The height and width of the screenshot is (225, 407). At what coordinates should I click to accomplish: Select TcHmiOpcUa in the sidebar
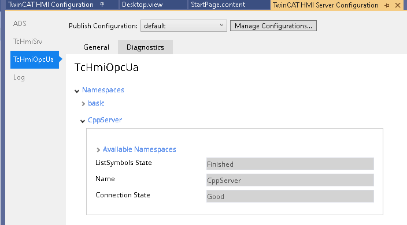tap(35, 59)
